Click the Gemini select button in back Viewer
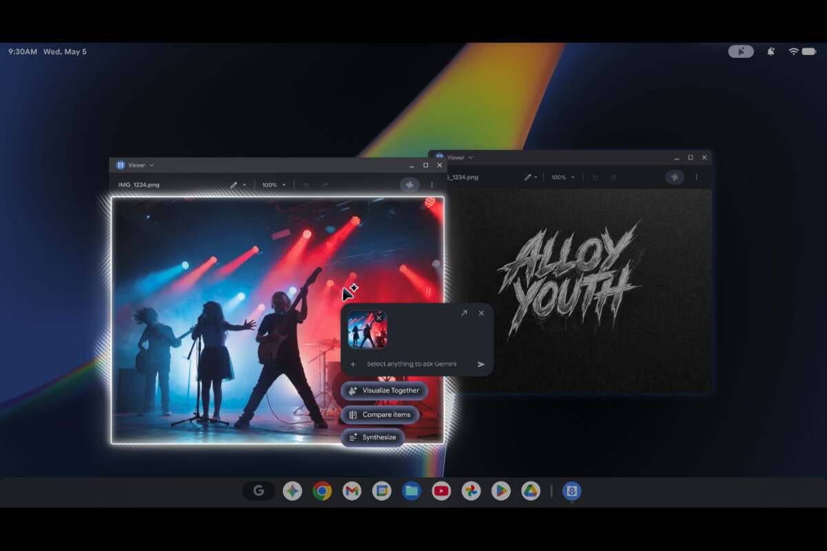Image resolution: width=827 pixels, height=551 pixels. [675, 177]
